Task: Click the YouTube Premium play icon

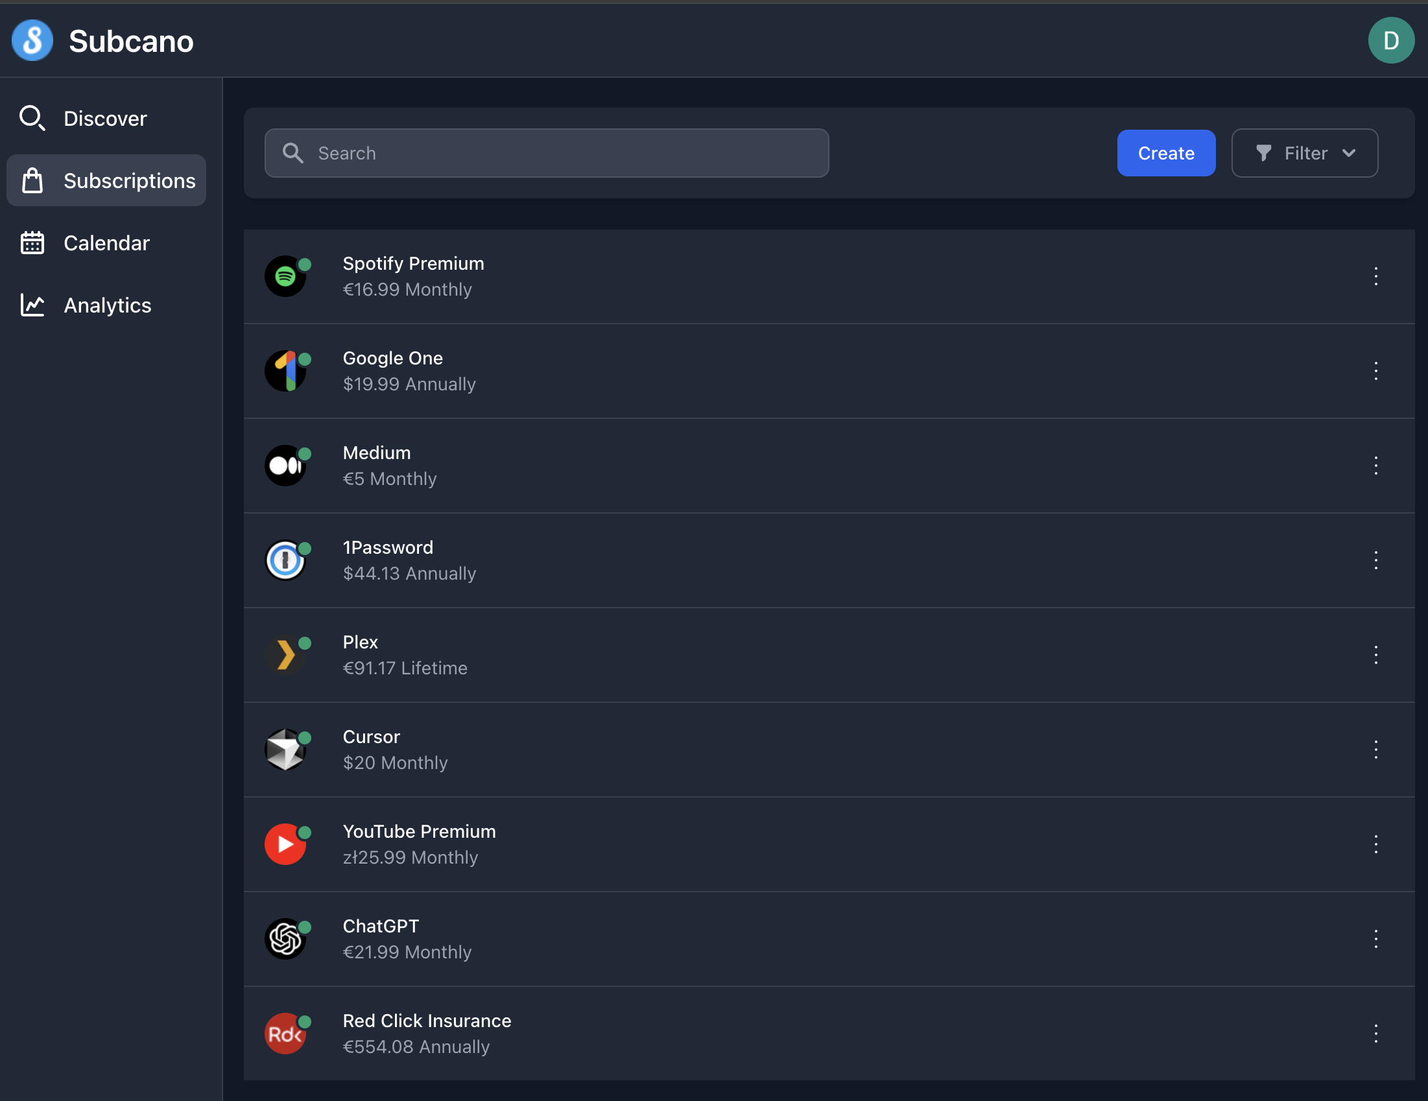Action: [x=286, y=844]
